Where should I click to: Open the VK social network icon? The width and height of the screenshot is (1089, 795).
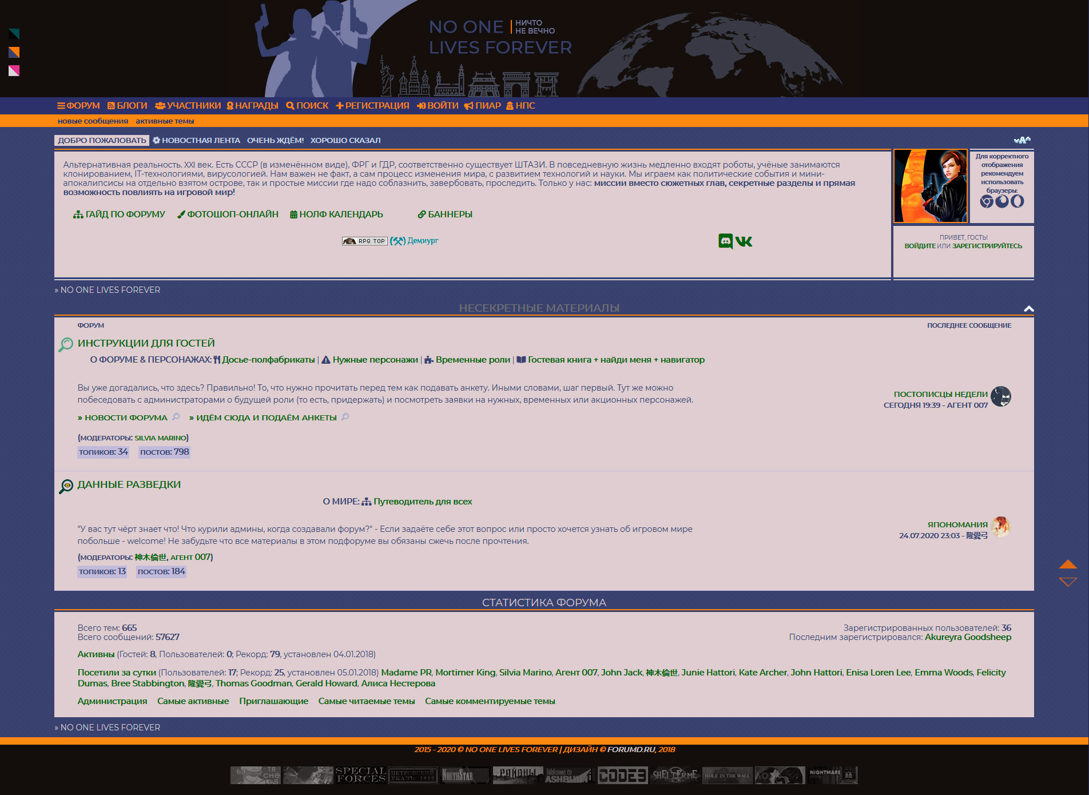click(744, 242)
